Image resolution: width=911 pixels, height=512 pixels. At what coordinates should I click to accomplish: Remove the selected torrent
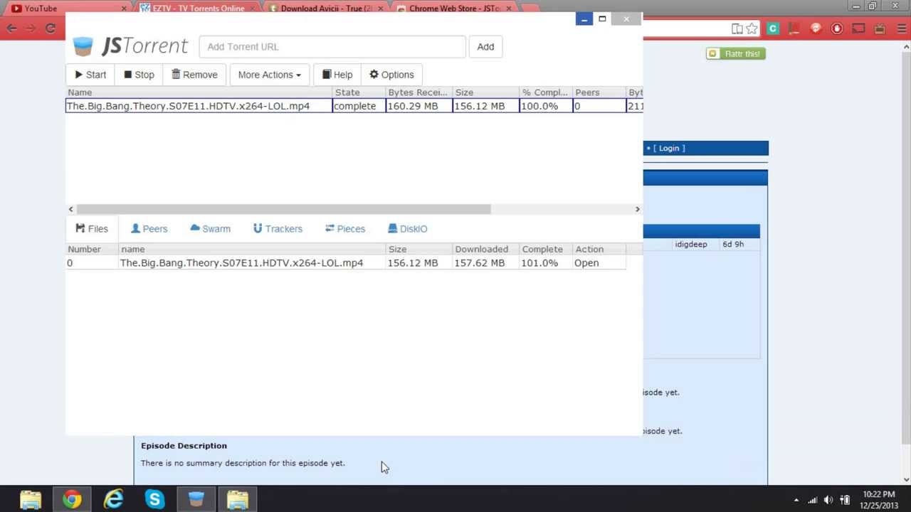pyautogui.click(x=194, y=75)
